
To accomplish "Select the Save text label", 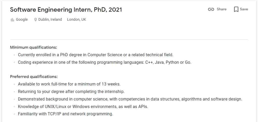I will (x=244, y=9).
